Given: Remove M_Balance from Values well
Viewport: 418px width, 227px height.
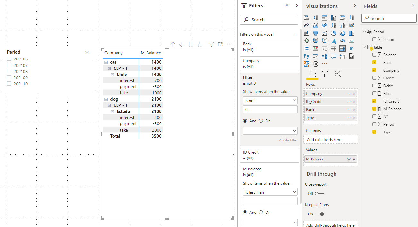Looking at the screenshot, I should click(x=354, y=159).
